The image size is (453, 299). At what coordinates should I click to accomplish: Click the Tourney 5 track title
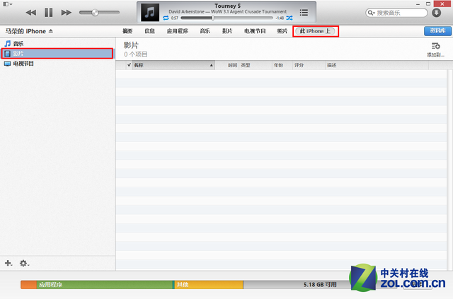pos(227,6)
